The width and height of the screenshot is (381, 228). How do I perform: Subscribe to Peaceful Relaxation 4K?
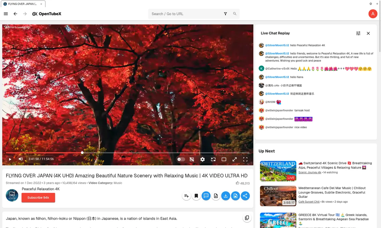[38, 197]
